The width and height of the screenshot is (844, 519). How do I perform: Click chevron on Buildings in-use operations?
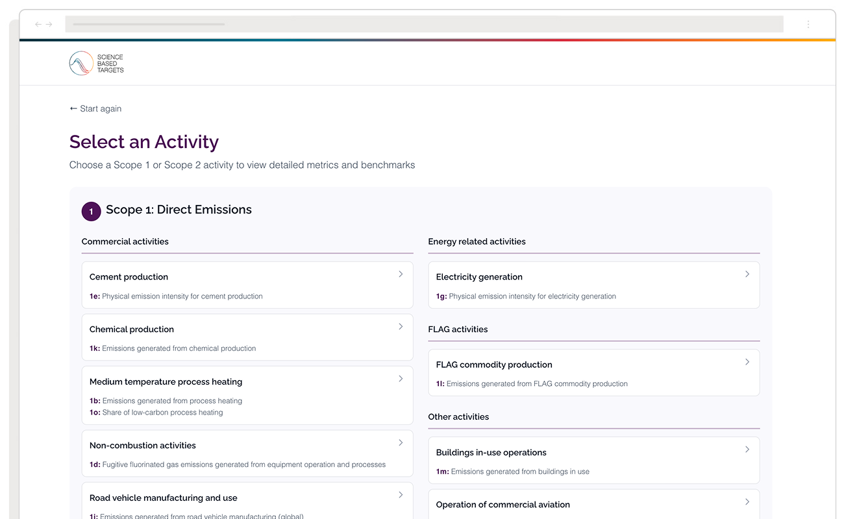[747, 450]
